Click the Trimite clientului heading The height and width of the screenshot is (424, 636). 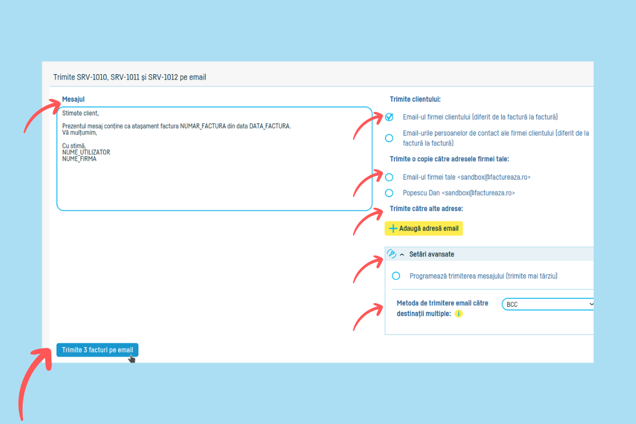pos(416,99)
